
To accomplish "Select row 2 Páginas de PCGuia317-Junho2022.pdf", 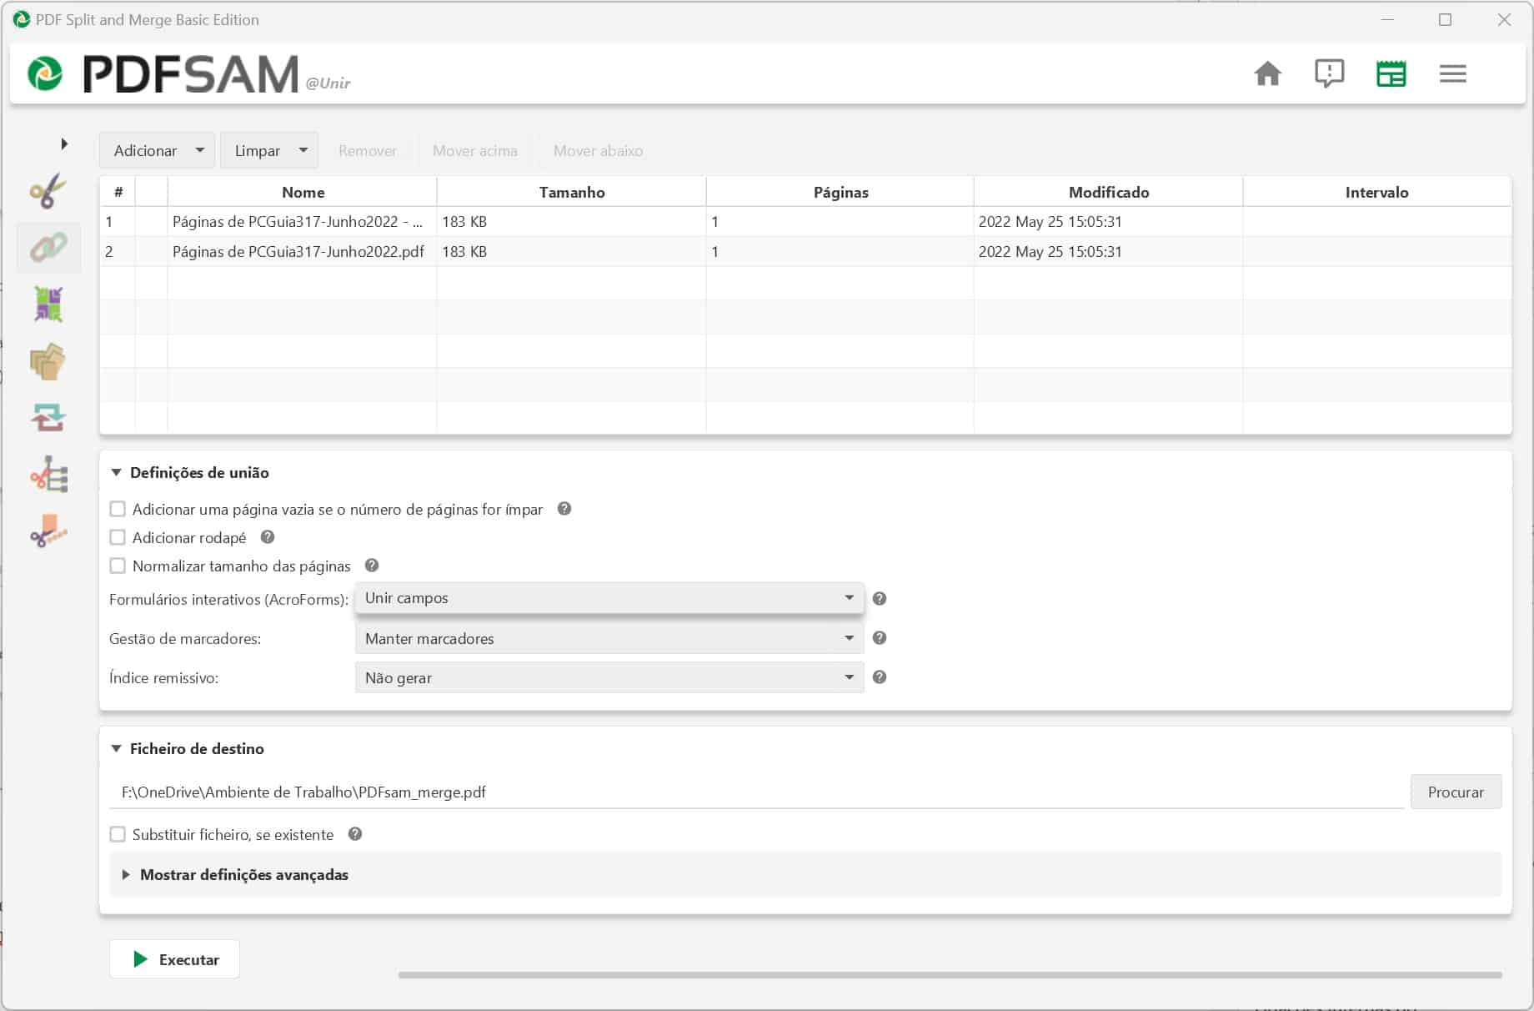I will point(805,251).
